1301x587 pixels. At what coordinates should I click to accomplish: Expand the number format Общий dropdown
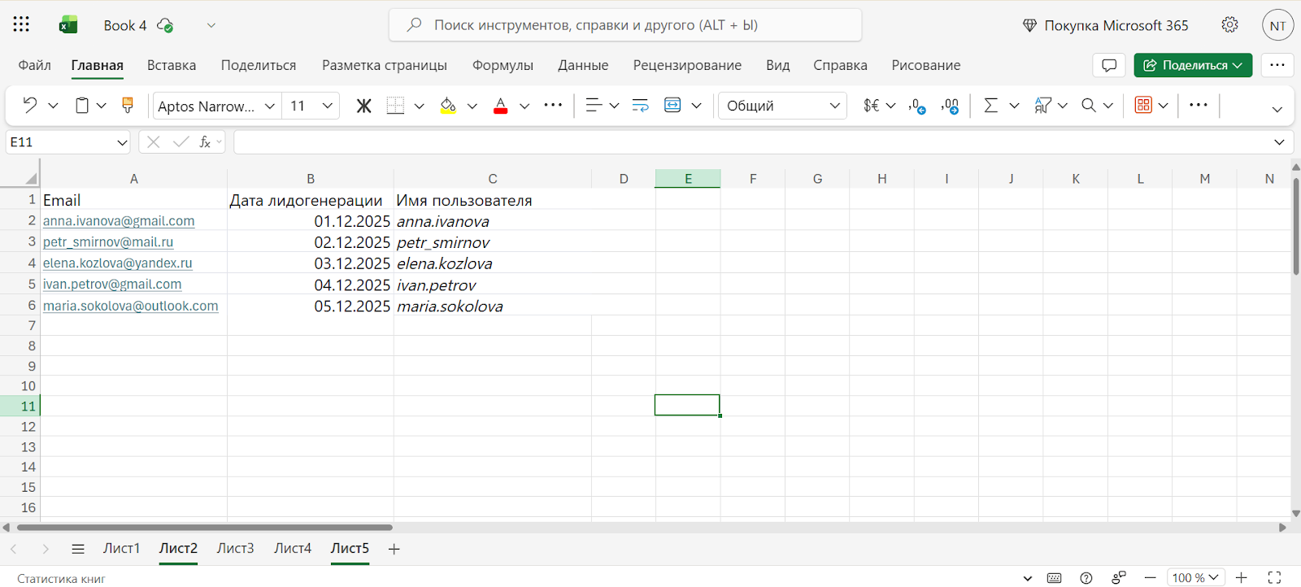point(834,106)
